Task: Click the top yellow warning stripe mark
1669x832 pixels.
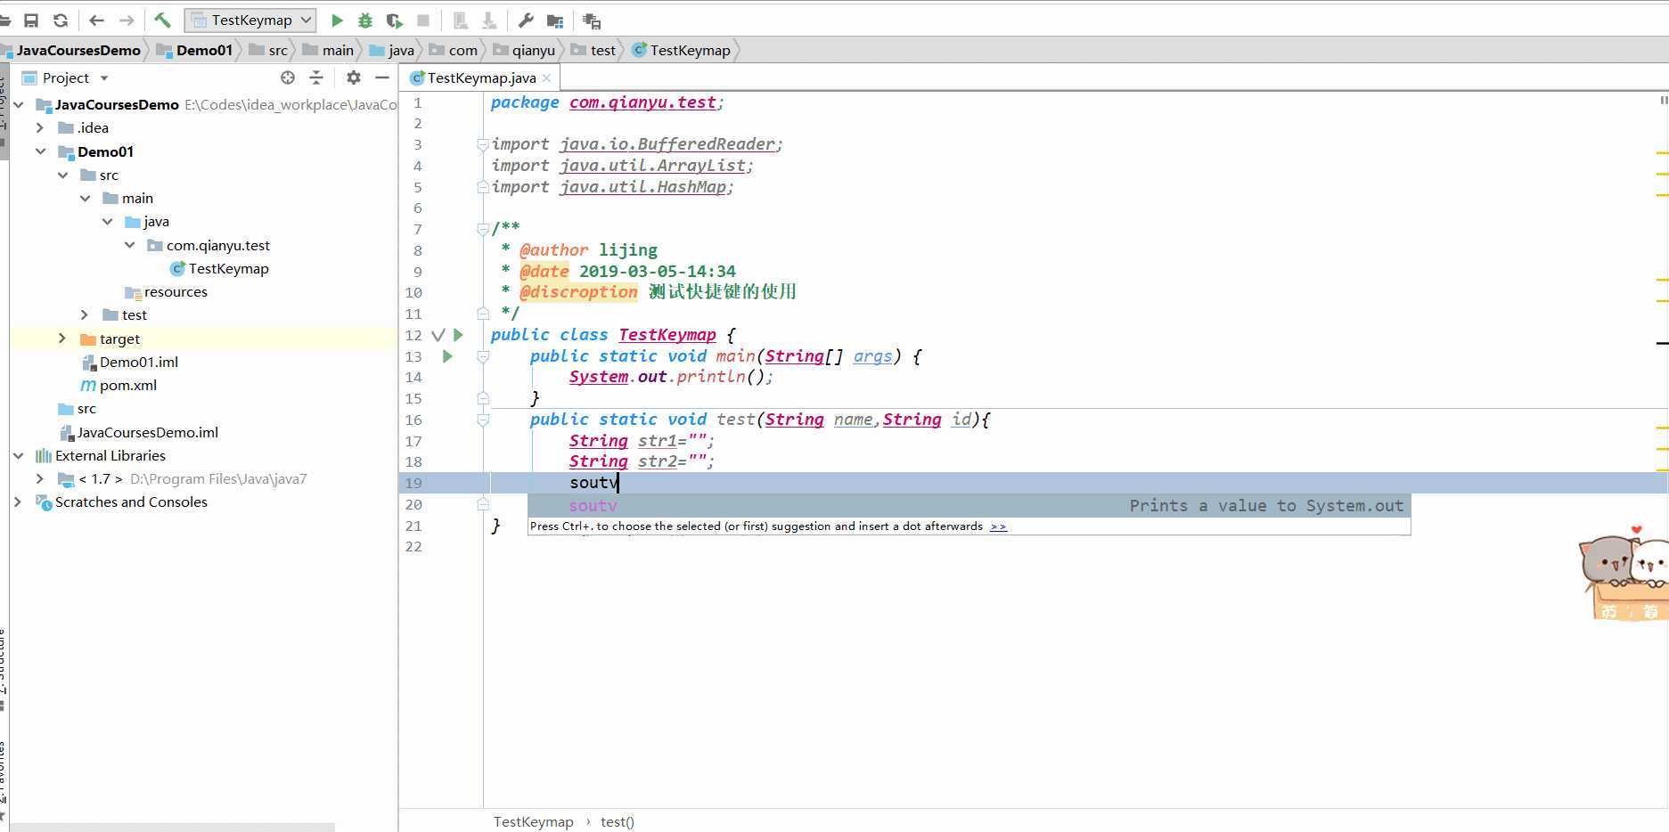Action: click(1662, 154)
